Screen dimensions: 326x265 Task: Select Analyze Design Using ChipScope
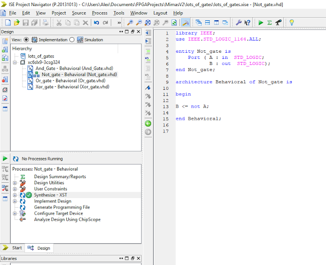67,219
